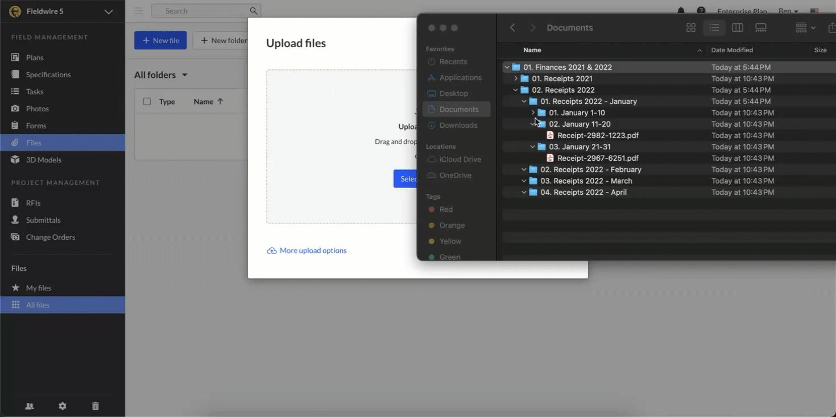836x417 pixels.
Task: Open the Fieldwire 5 project dropdown
Action: coord(108,11)
